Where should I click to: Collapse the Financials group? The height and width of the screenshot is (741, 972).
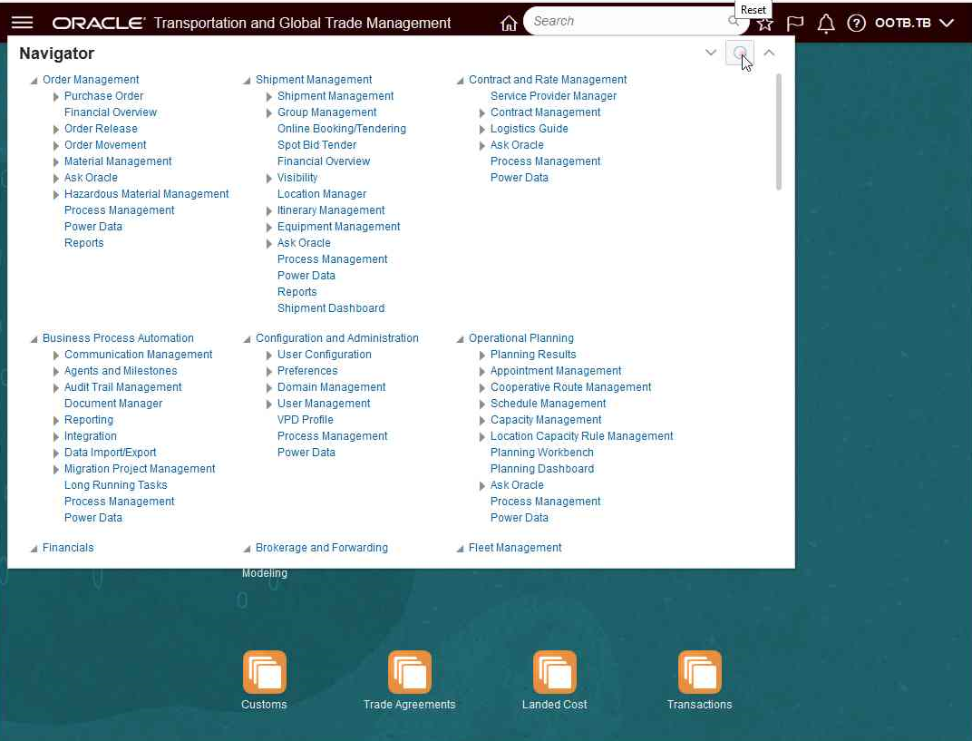34,549
